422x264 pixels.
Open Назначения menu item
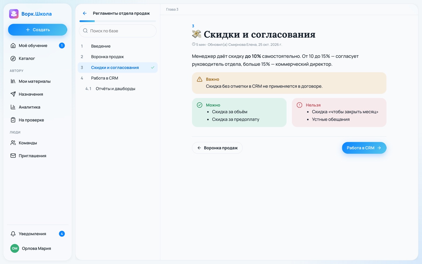click(38, 94)
